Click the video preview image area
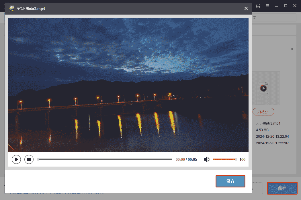 coord(128,85)
